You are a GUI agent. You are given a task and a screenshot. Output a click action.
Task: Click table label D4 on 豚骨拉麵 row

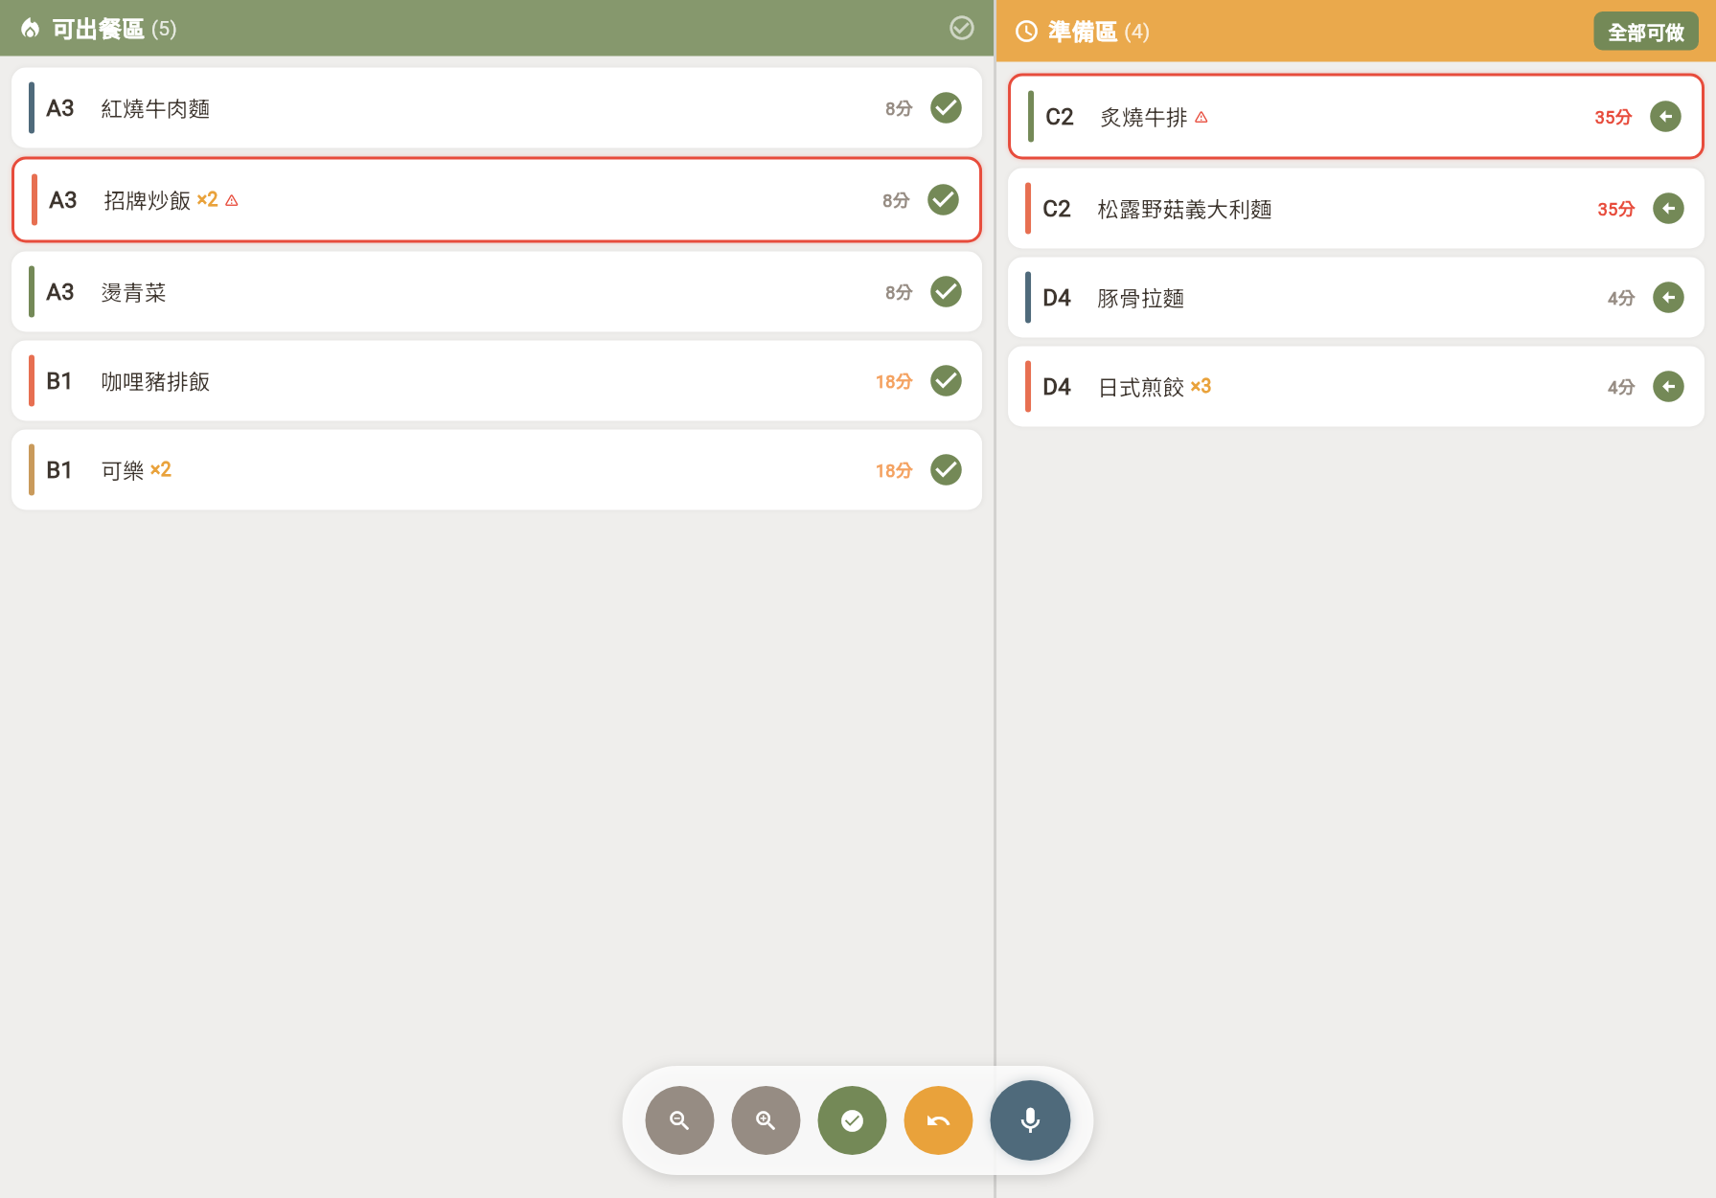[x=1056, y=298]
